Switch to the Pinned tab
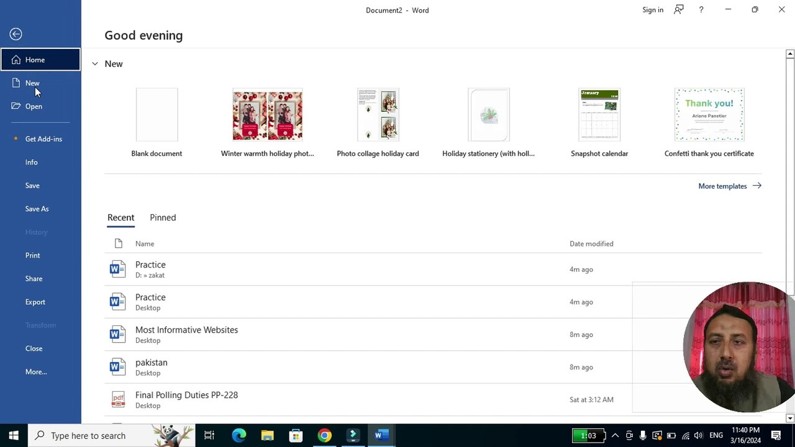 click(163, 217)
